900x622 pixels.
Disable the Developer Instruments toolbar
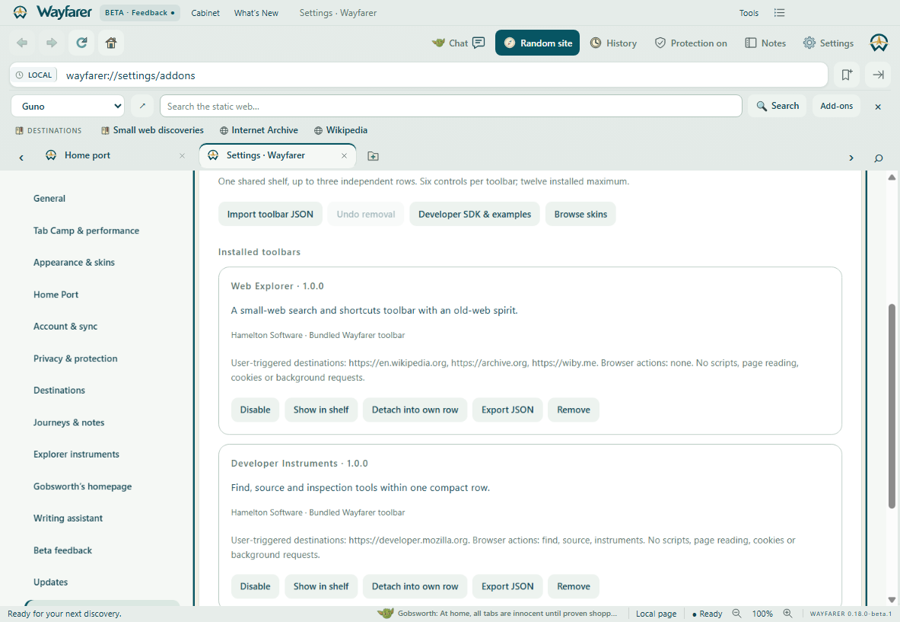tap(255, 586)
